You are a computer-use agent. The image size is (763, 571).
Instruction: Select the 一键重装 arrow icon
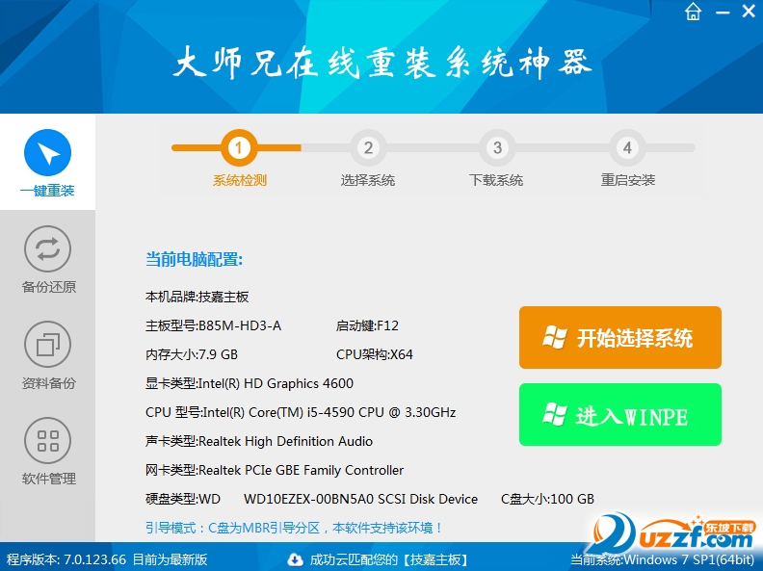tap(48, 153)
